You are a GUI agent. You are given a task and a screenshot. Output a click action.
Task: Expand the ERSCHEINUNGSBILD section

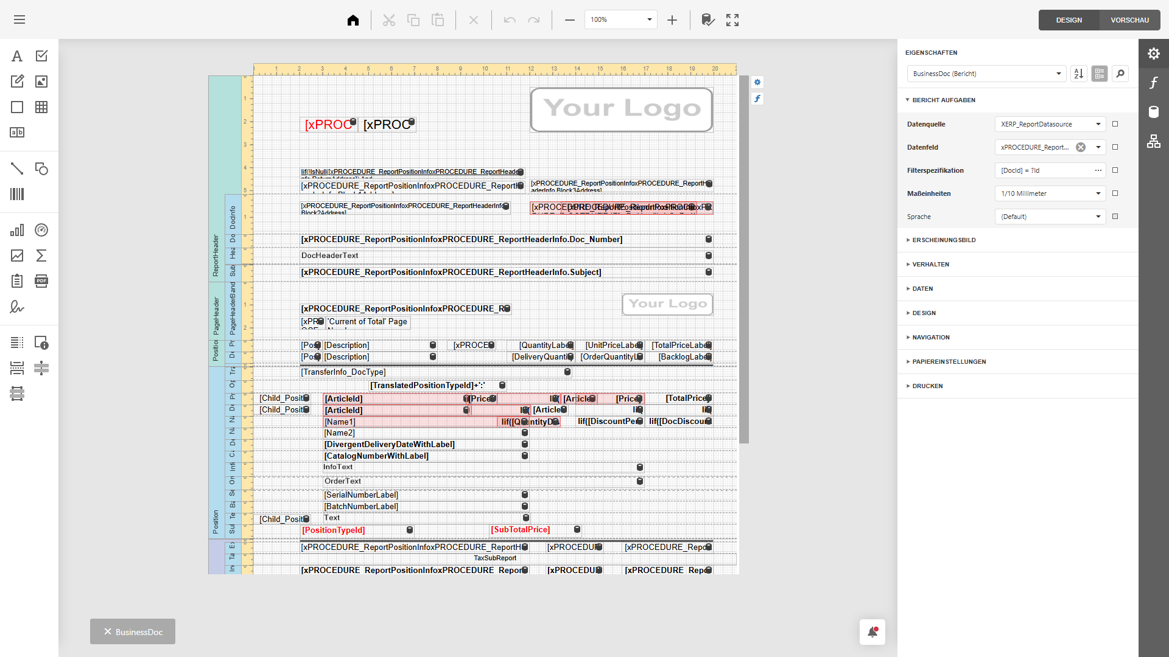pos(944,240)
